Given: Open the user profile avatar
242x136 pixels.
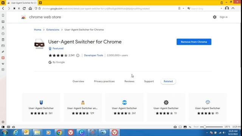Looking at the screenshot, I should (x=227, y=8).
